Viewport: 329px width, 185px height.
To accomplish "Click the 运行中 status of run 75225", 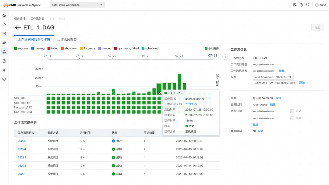I will [118, 141].
